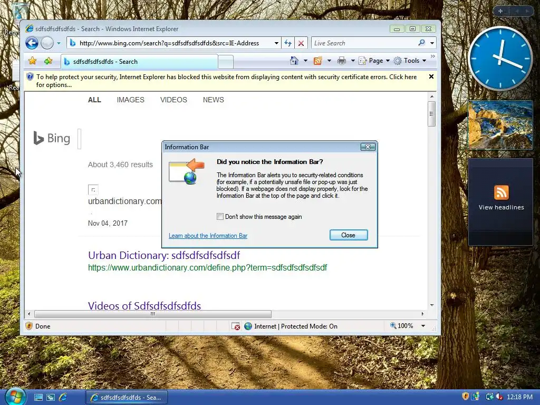Click the Close button in dialog

coord(349,235)
